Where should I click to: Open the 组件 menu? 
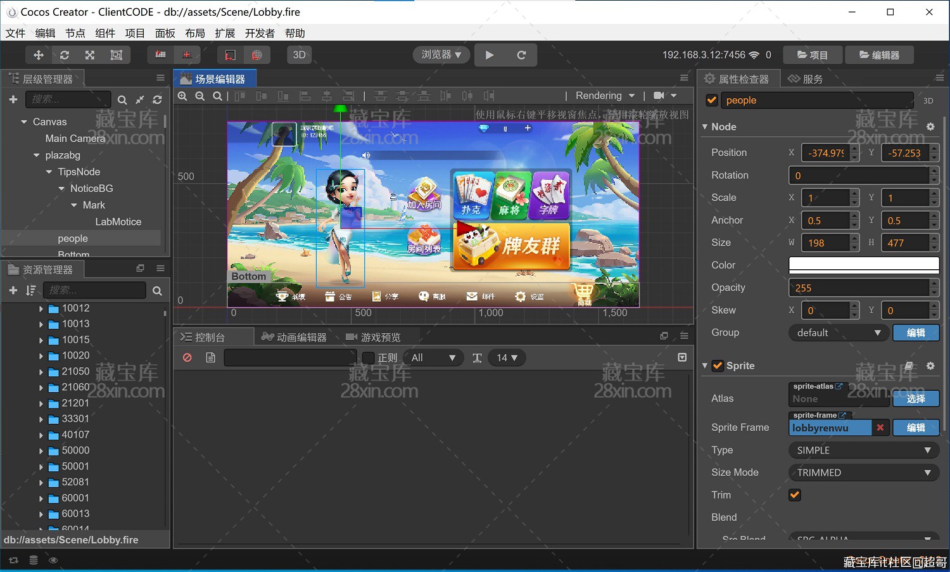pos(105,33)
